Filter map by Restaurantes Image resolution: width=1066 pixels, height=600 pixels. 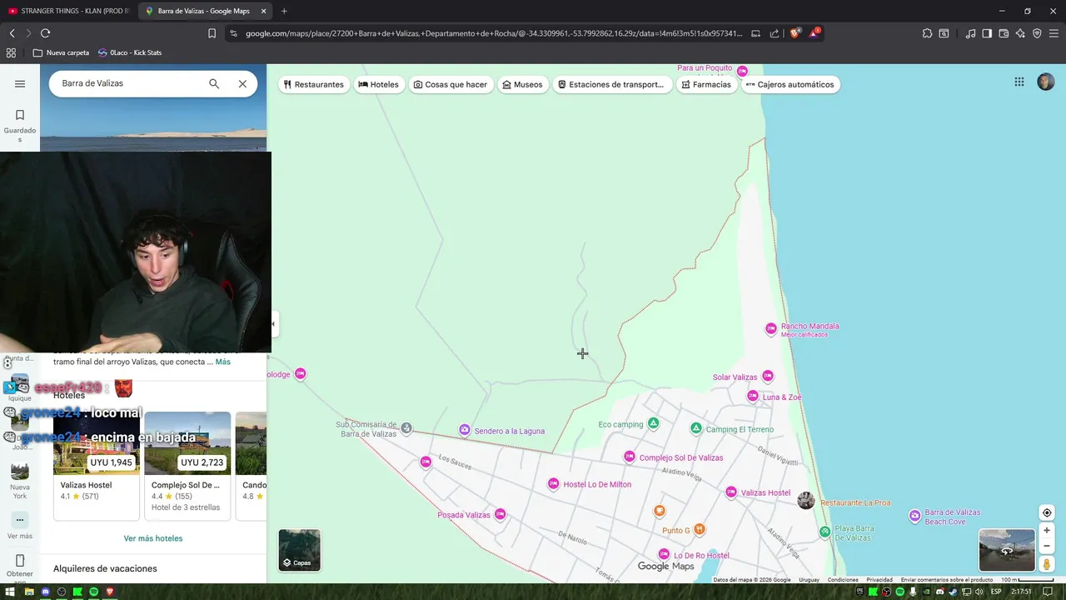(x=313, y=84)
